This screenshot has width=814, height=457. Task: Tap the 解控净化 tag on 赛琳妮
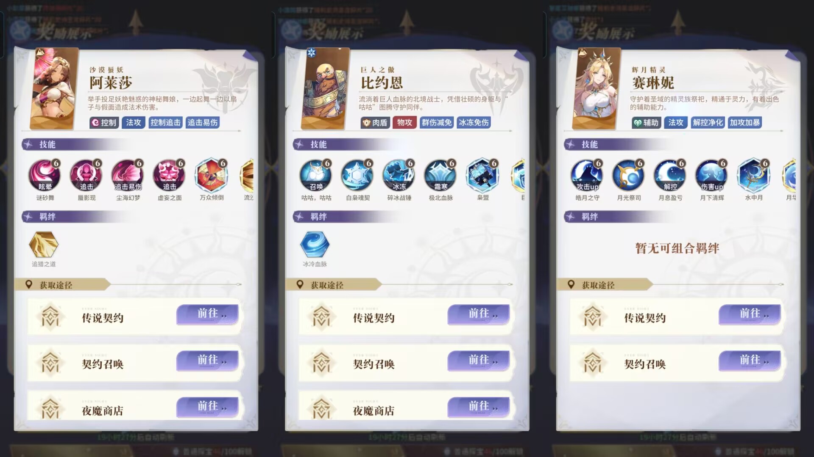[708, 123]
